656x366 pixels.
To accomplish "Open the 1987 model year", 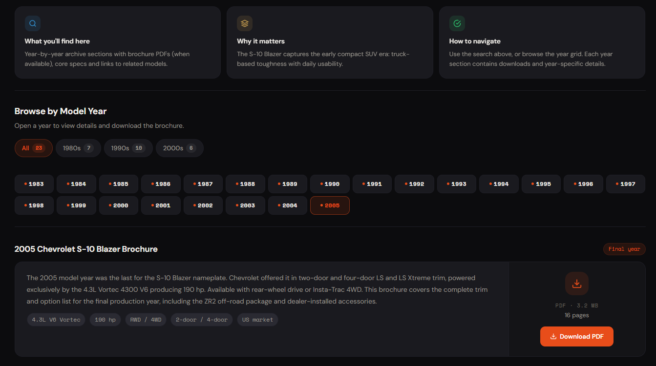I will pos(203,184).
